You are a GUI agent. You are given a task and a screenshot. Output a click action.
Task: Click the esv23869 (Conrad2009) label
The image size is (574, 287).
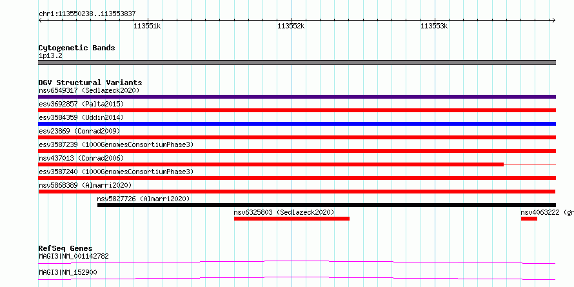tap(79, 131)
